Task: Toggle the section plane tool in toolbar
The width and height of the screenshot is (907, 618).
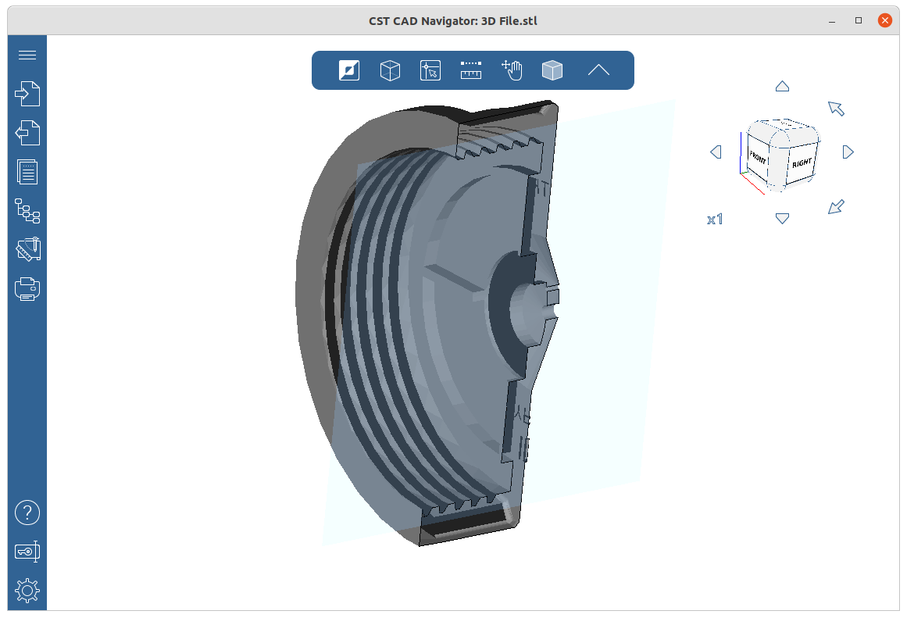Action: (x=349, y=70)
